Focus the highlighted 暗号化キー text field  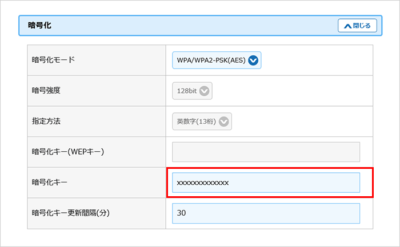(x=266, y=183)
